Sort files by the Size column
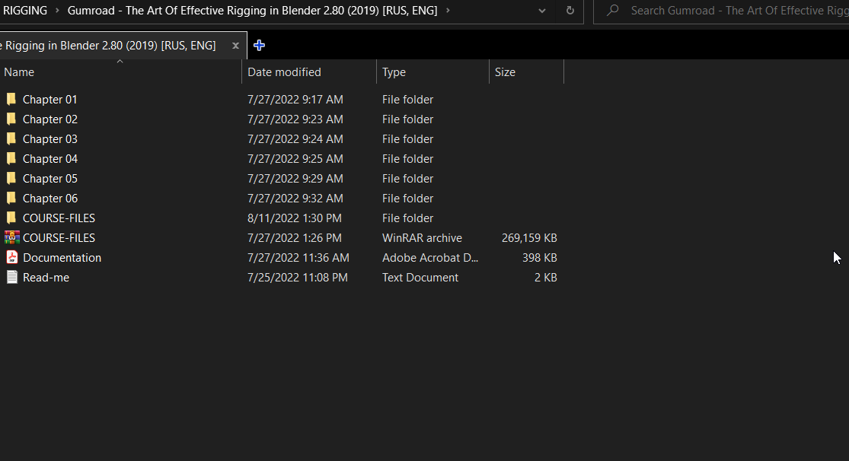 [504, 72]
